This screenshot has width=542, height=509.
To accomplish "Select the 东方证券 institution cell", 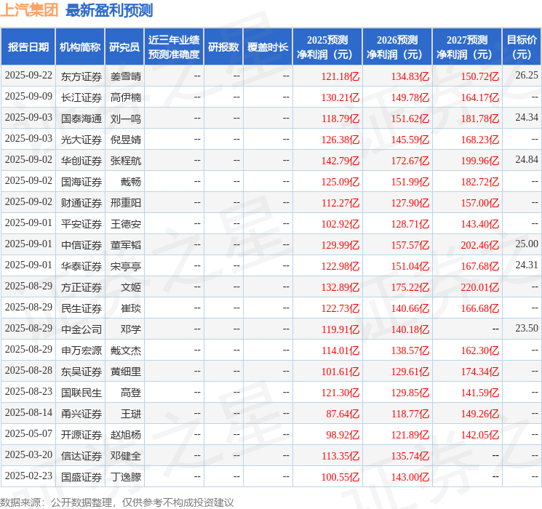I will coord(81,76).
